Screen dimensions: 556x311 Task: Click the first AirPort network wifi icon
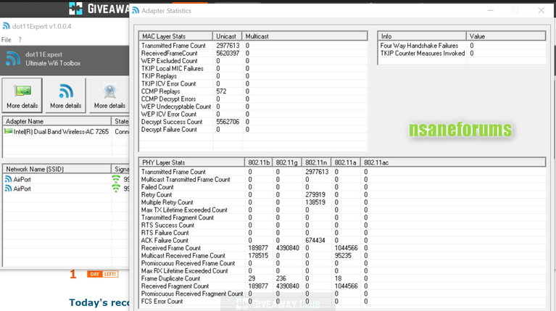click(x=8, y=180)
